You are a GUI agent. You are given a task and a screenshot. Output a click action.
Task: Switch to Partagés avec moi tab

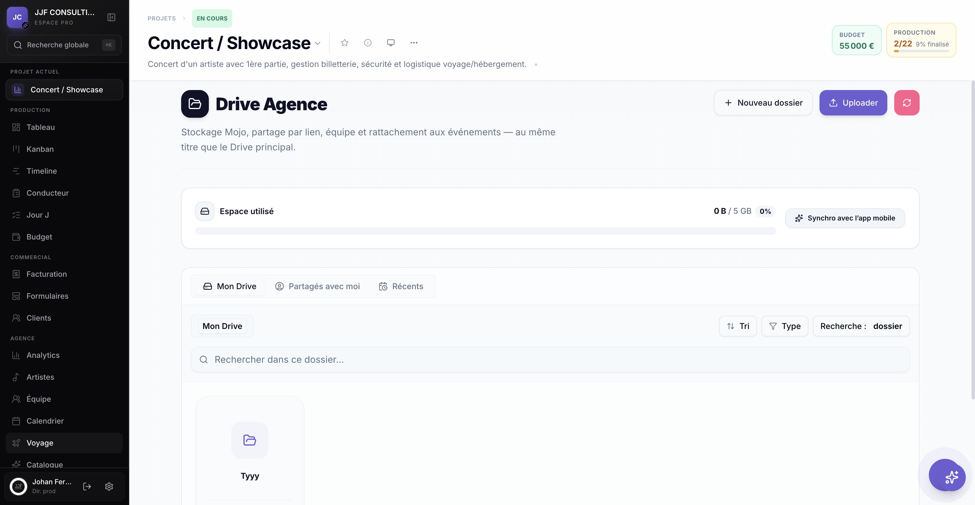coord(317,286)
